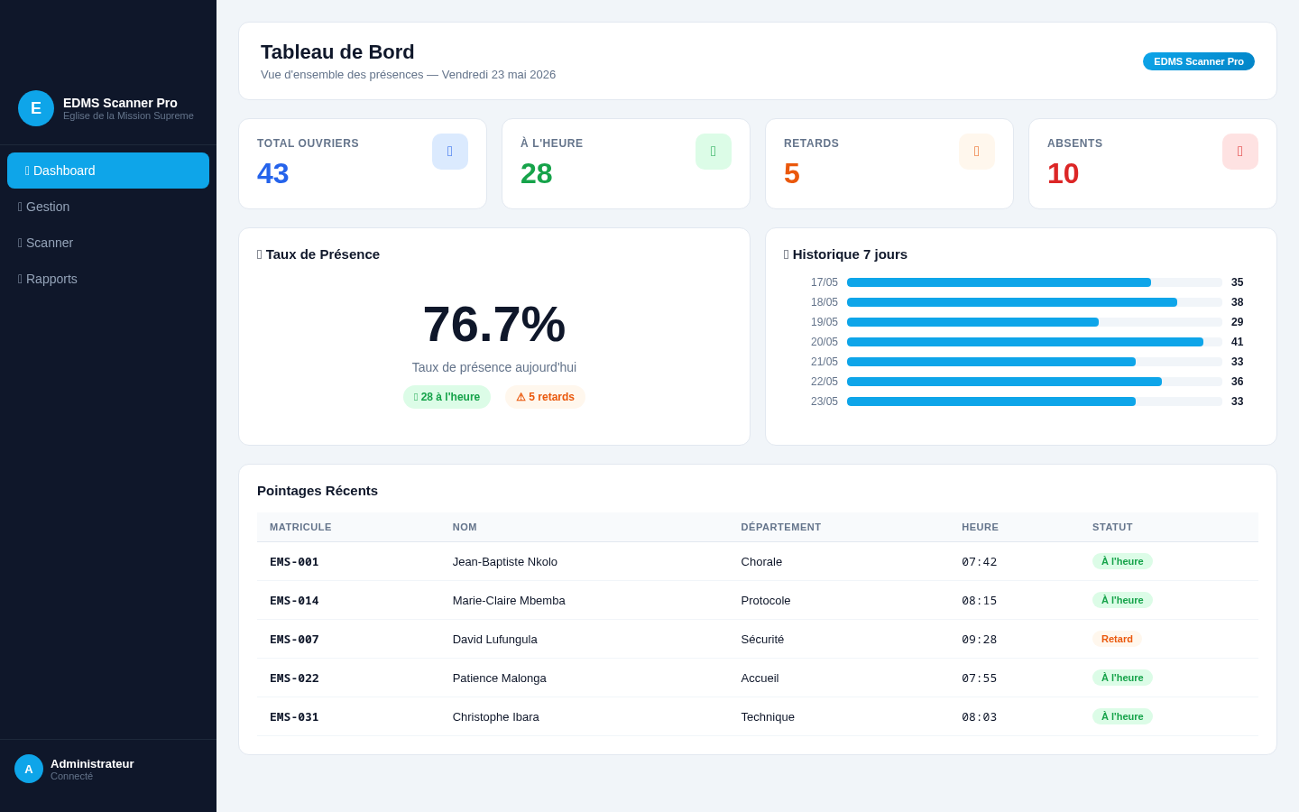1299x812 pixels.
Task: Click the value 41 next to 20/05
Action: (1238, 342)
